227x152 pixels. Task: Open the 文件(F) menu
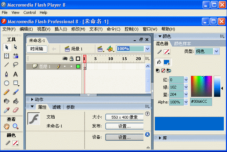pyautogui.click(x=9, y=29)
